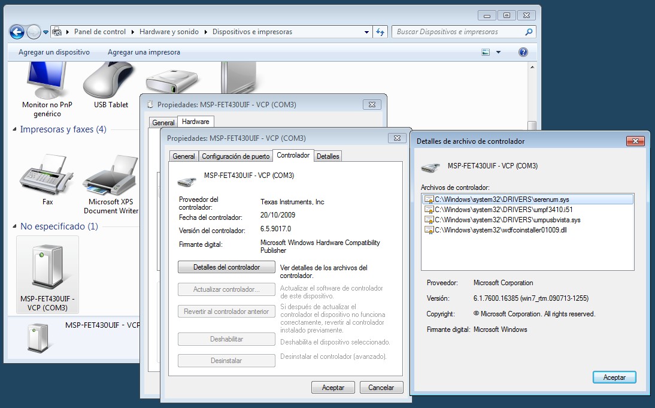
Task: Select Monitor no PnP genérico device
Action: tap(47, 89)
